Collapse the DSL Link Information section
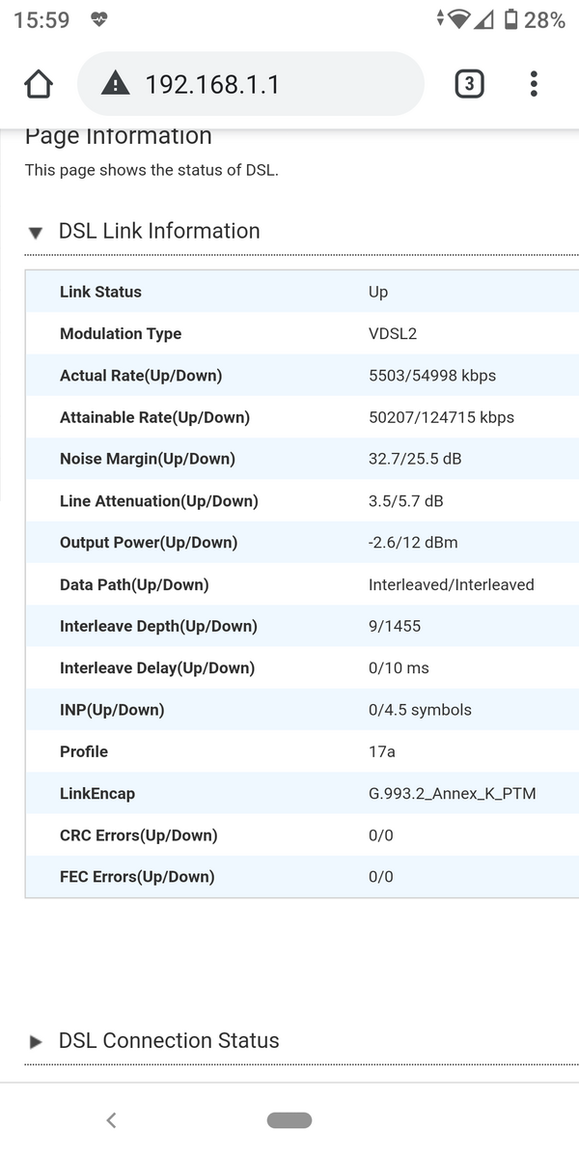Screen dimensions: 579x1159 pyautogui.click(x=36, y=233)
